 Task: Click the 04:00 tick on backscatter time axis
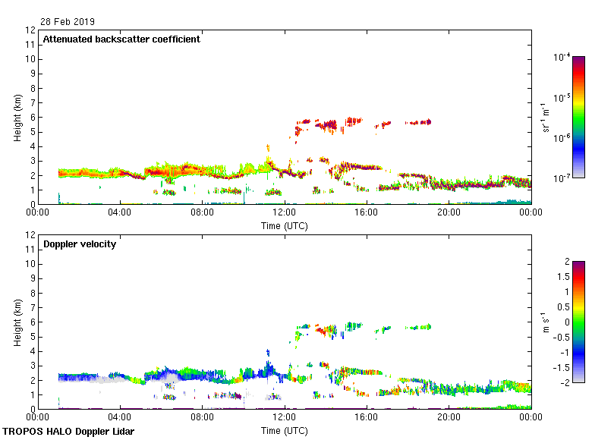(x=120, y=213)
